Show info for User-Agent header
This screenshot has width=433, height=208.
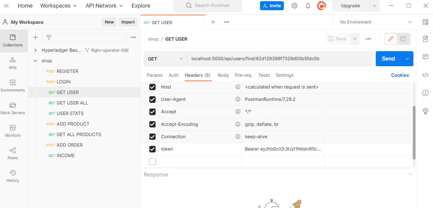[238, 99]
